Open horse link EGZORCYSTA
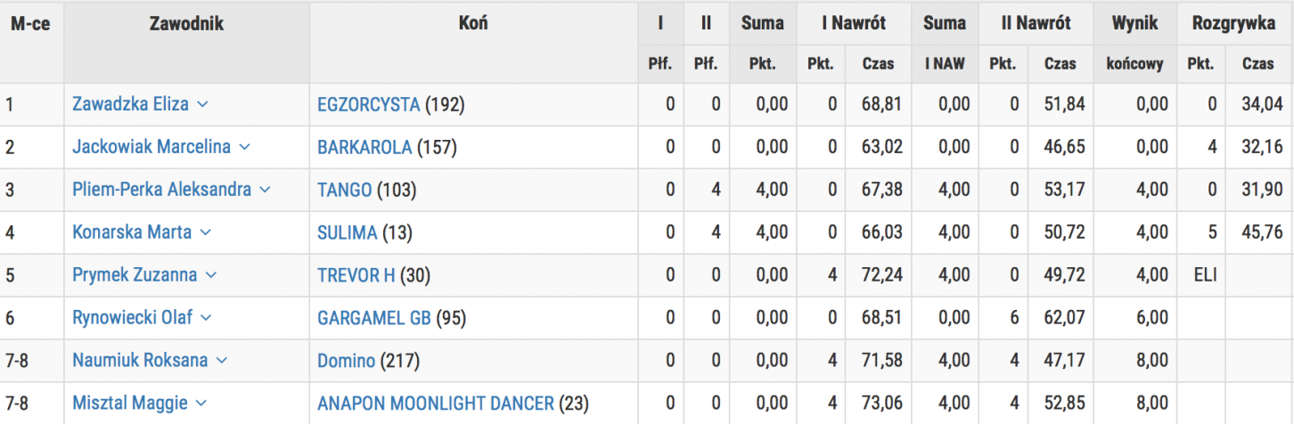This screenshot has width=1294, height=424. pyautogui.click(x=368, y=104)
